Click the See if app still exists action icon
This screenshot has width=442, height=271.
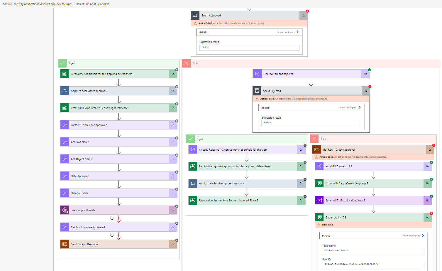pos(65,210)
